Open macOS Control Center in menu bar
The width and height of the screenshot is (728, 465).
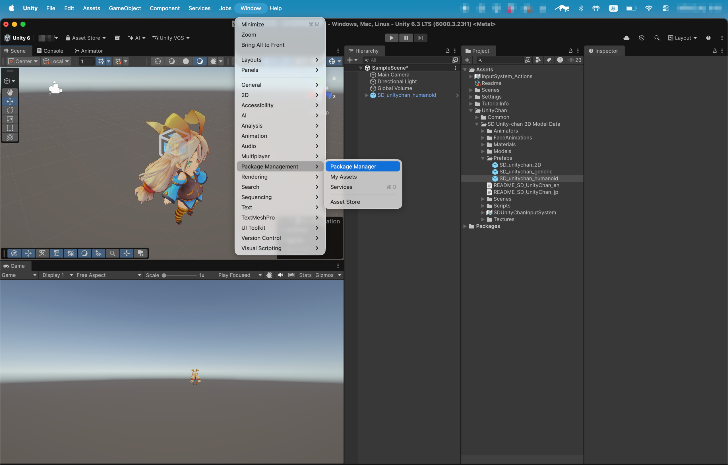(x=665, y=8)
